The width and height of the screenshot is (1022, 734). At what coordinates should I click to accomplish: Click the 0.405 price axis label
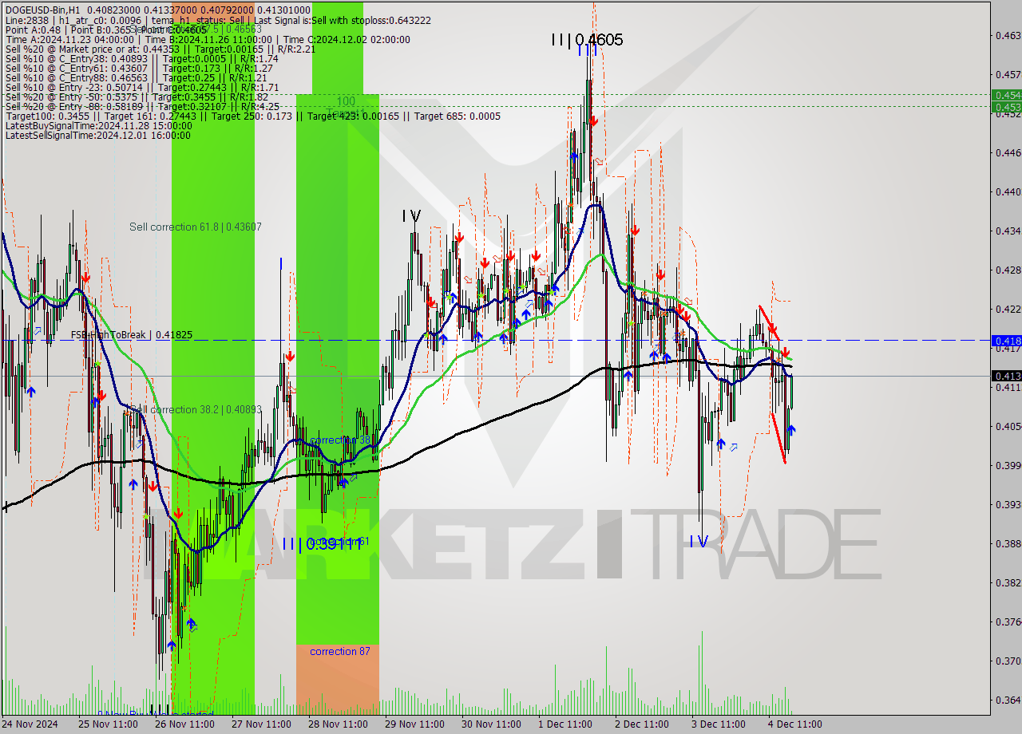click(x=1008, y=426)
